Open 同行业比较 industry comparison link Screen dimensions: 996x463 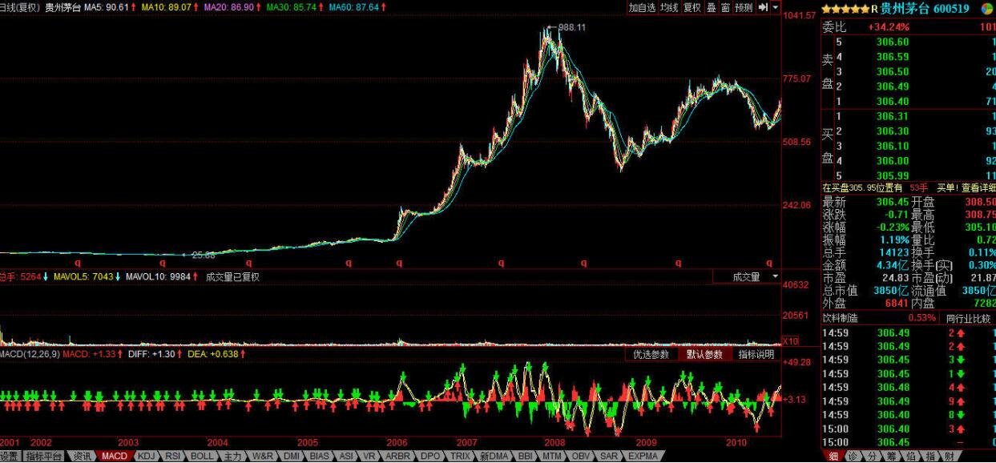969,317
